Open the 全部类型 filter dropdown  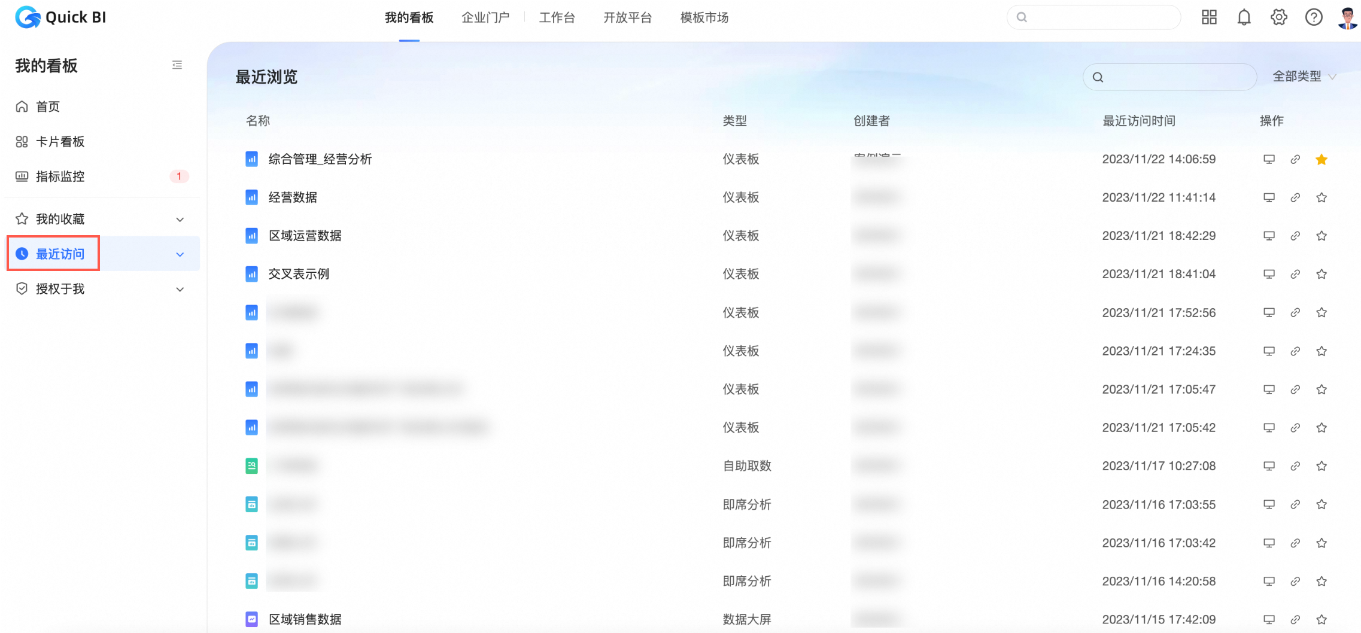[x=1304, y=77]
